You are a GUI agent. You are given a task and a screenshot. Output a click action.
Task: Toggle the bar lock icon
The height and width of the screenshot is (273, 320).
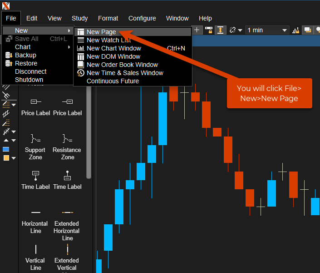pyautogui.click(x=295, y=30)
